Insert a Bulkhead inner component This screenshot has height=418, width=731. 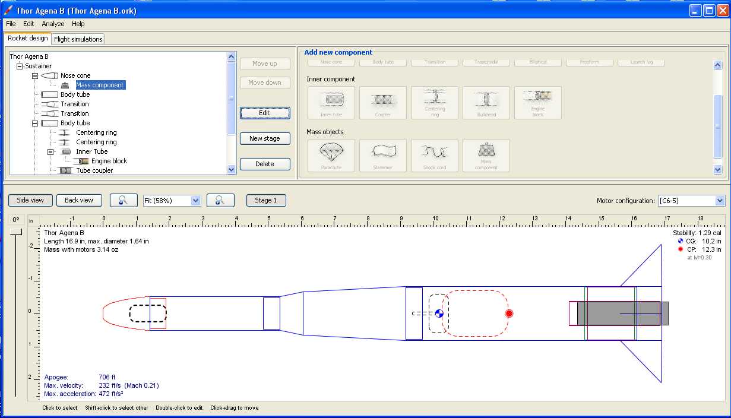click(486, 102)
